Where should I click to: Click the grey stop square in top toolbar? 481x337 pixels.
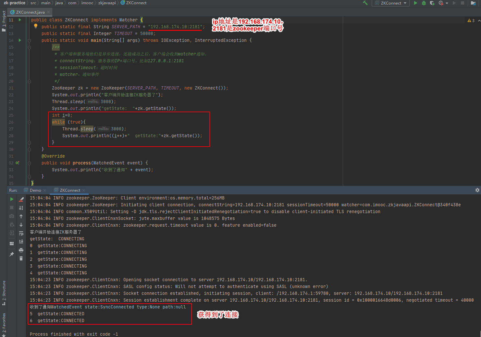click(x=462, y=3)
